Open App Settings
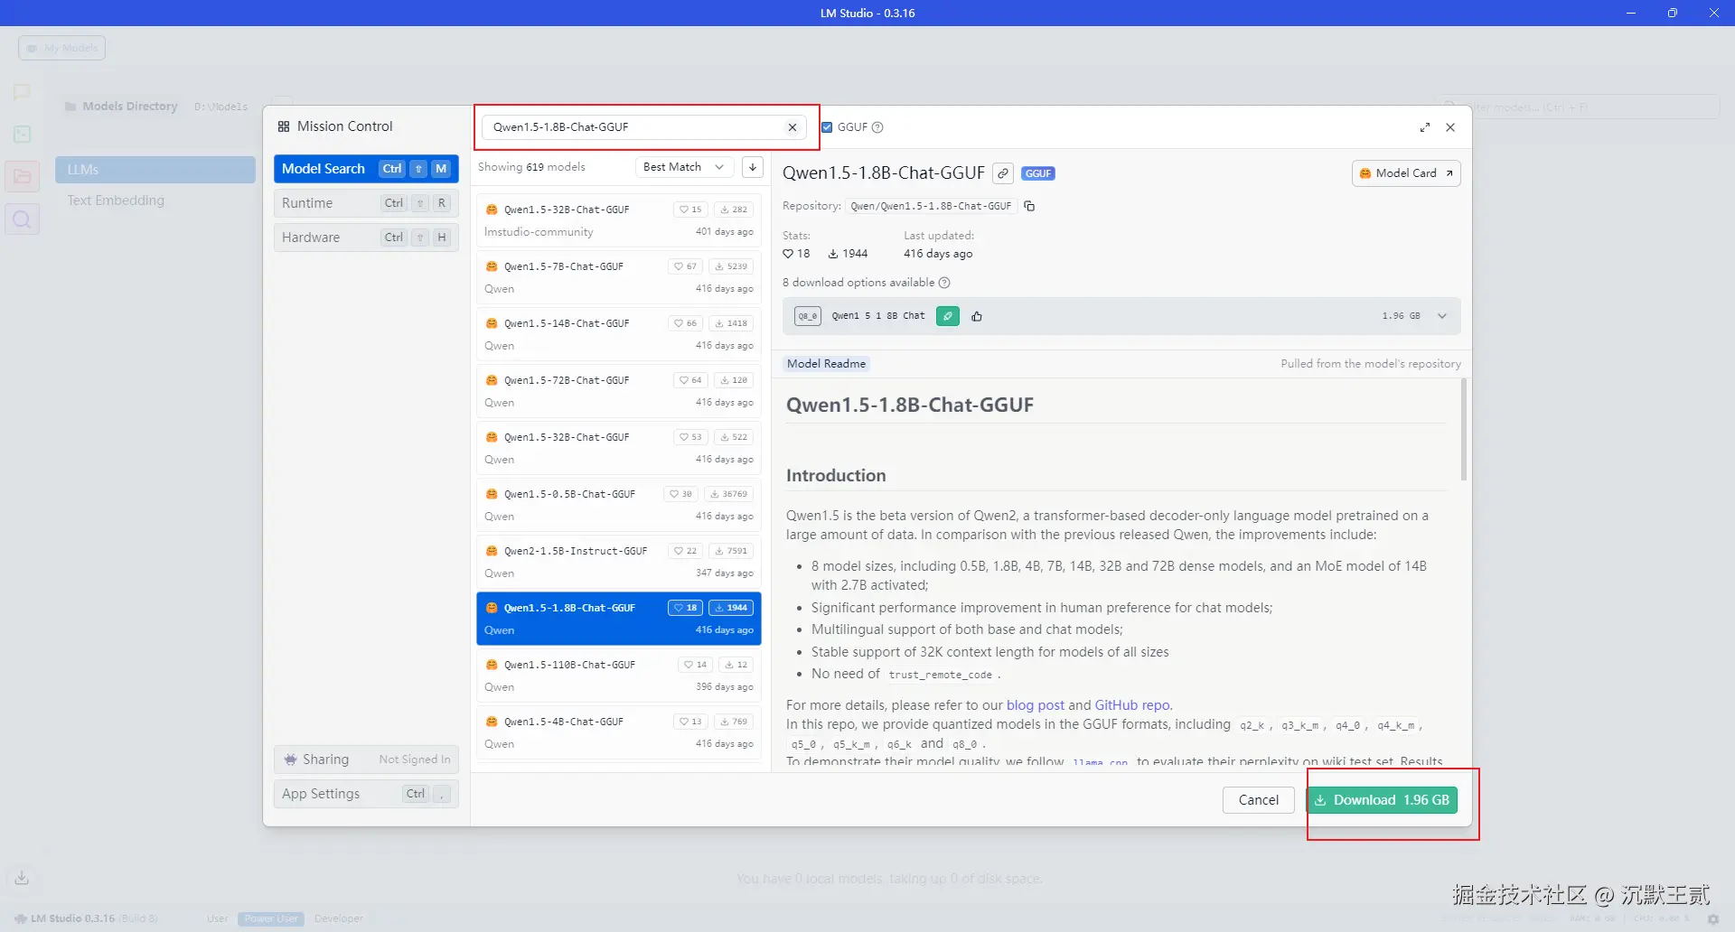1735x932 pixels. 366,794
